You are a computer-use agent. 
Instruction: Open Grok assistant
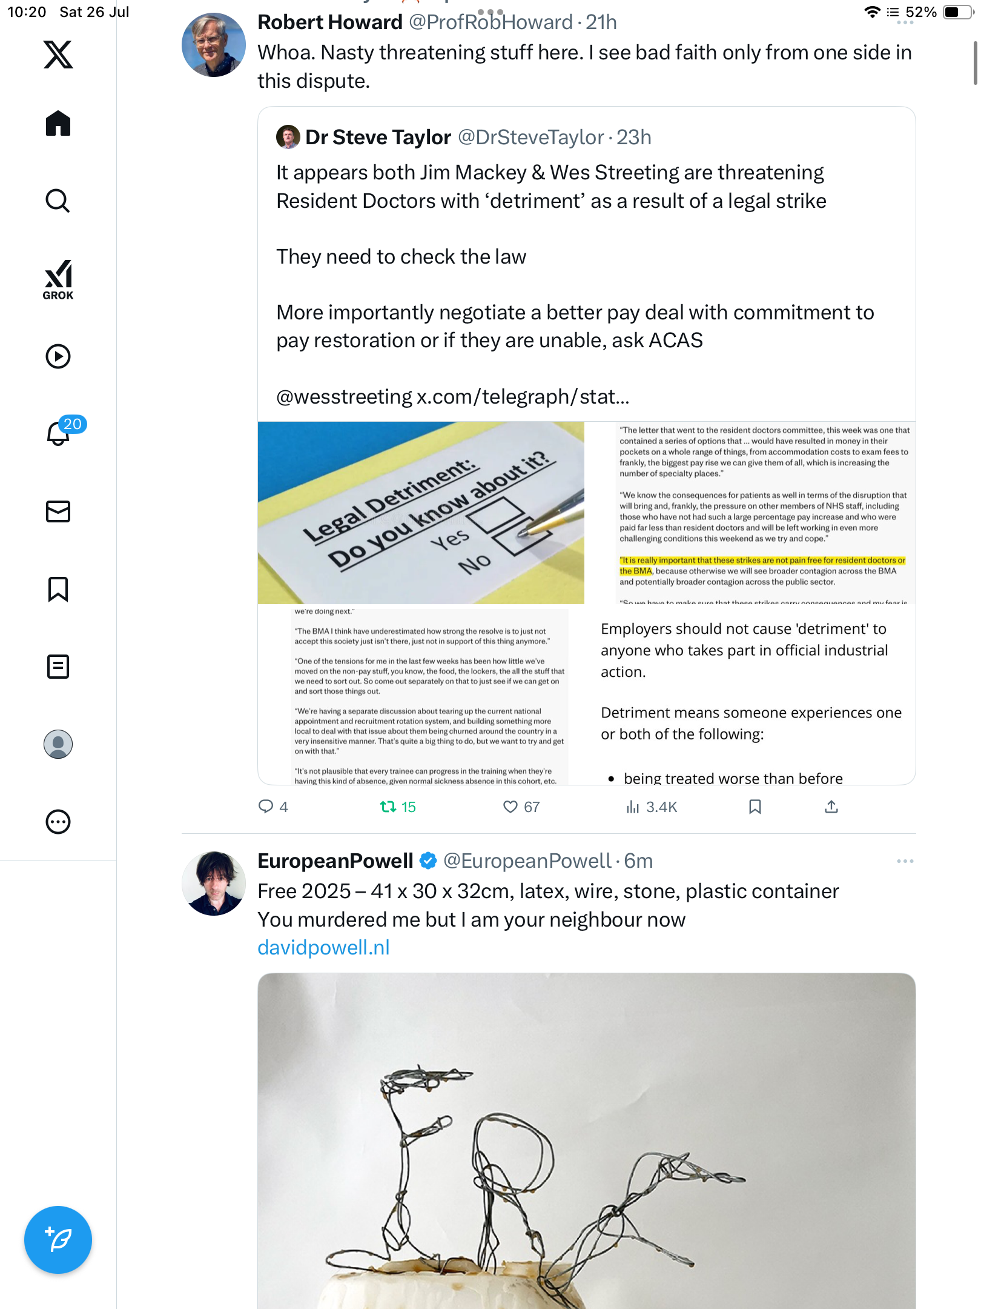(x=58, y=280)
